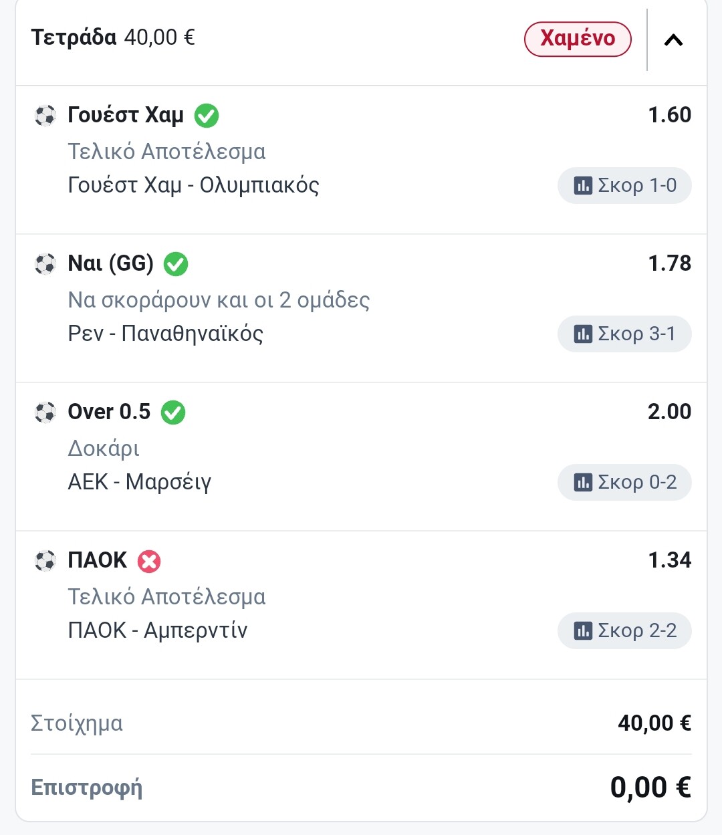The image size is (722, 835).
Task: Select the ΠΑΟΚ - Αμπερντίν match
Action: (158, 630)
